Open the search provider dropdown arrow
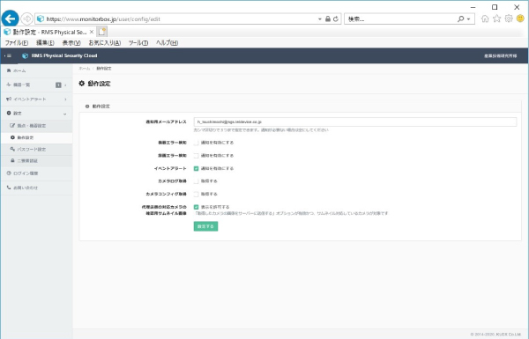 [469, 19]
